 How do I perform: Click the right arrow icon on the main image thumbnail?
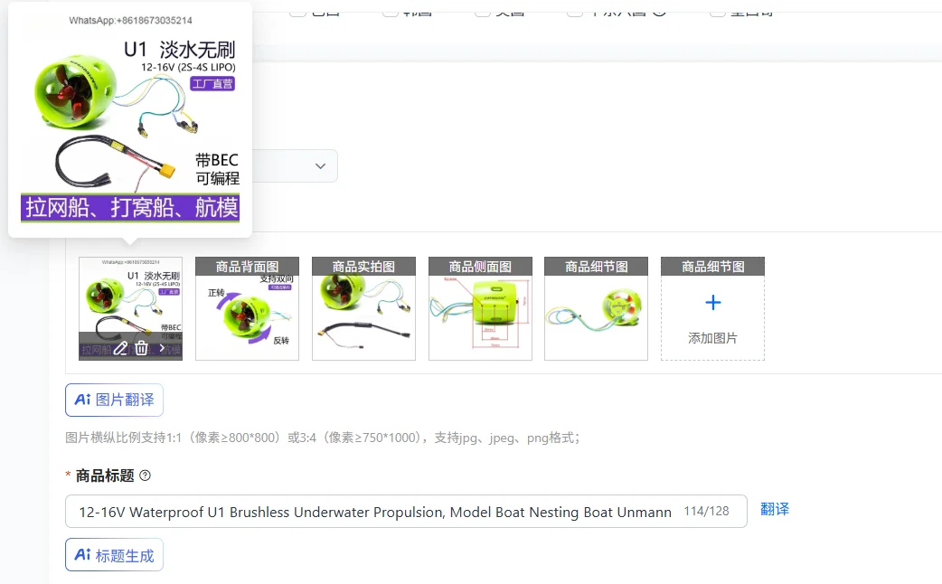point(162,348)
